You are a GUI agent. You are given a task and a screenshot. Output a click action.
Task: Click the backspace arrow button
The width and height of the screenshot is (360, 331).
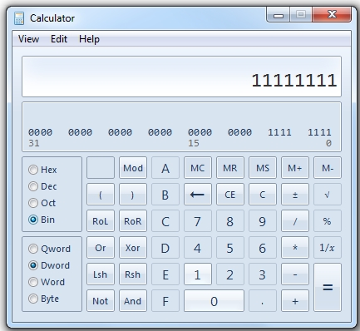pos(198,195)
